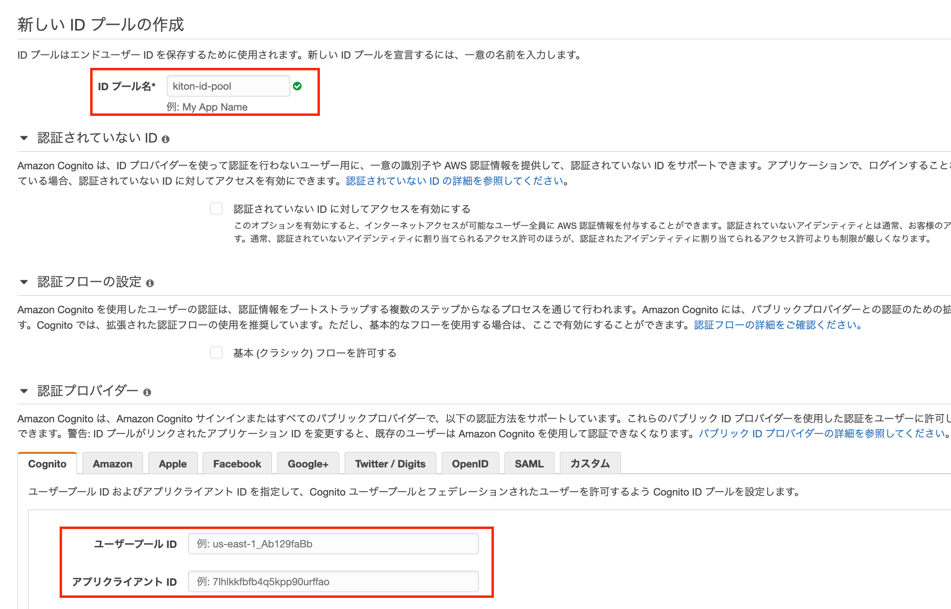This screenshot has height=609, width=951.
Task: Open the Apple provider tab
Action: [173, 464]
